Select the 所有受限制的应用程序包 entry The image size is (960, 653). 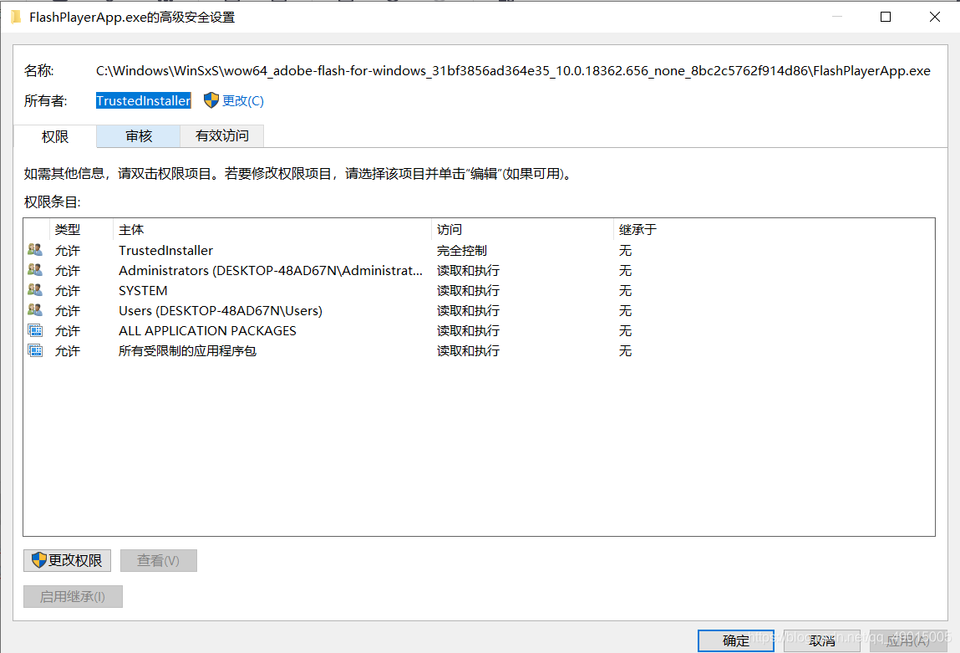click(x=479, y=351)
